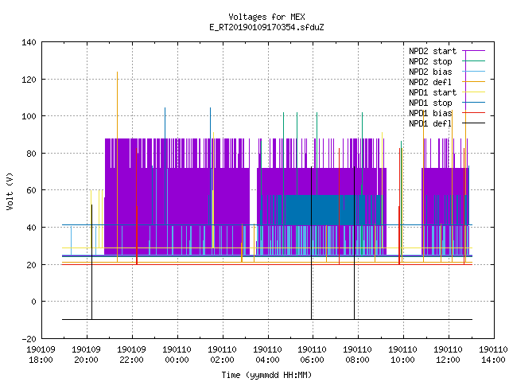This screenshot has width=509, height=382.
Task: Select the 'NPD2 start' legend label
Action: pyautogui.click(x=433, y=51)
